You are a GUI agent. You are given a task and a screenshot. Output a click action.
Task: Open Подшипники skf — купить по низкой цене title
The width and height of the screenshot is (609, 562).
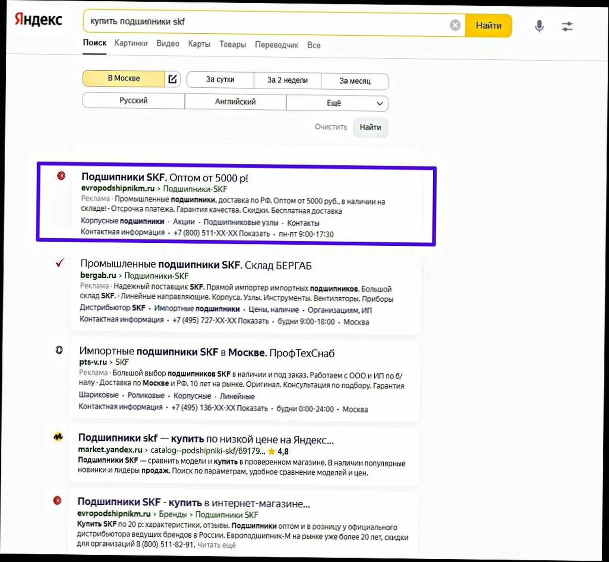[x=206, y=439]
